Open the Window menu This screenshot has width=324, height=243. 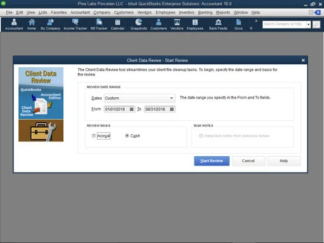[x=241, y=12]
